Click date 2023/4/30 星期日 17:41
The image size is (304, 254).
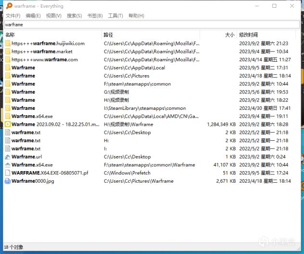(265, 108)
